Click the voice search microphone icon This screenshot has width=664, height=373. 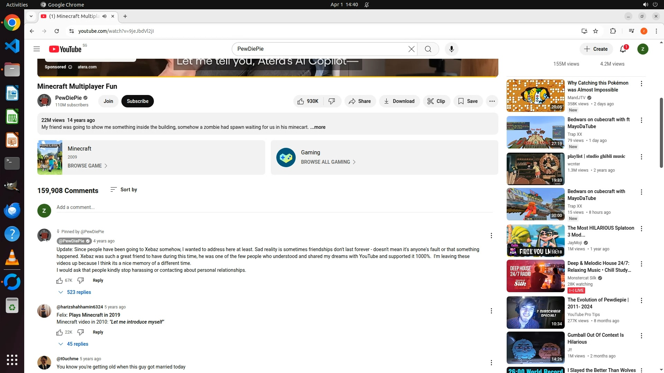point(451,49)
